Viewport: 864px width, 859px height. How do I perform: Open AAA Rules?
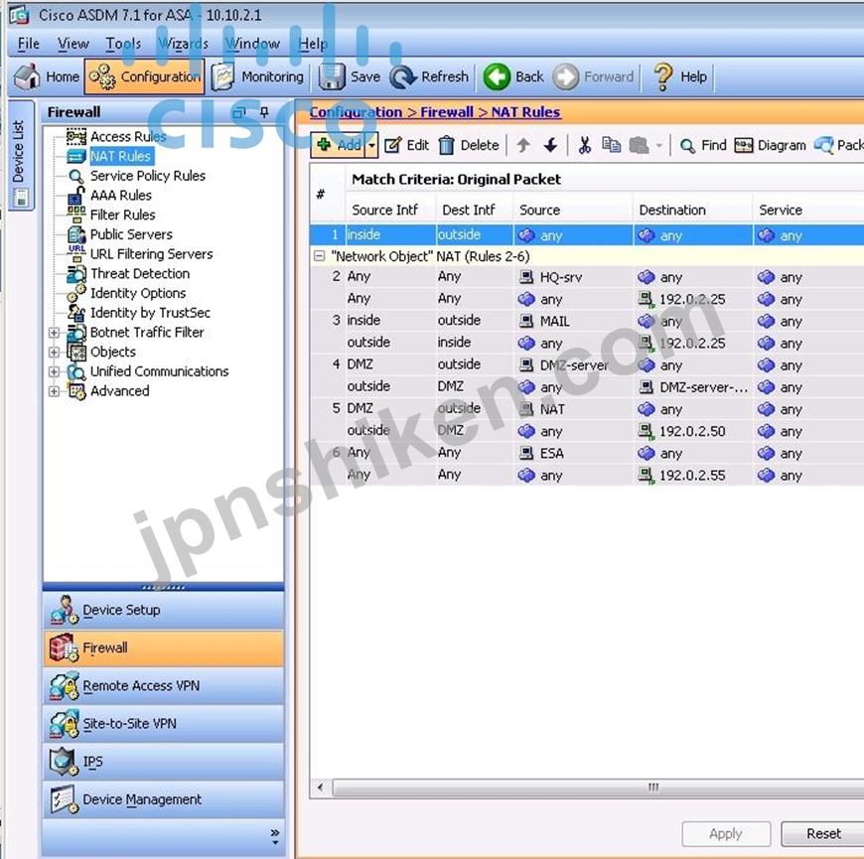click(x=121, y=195)
